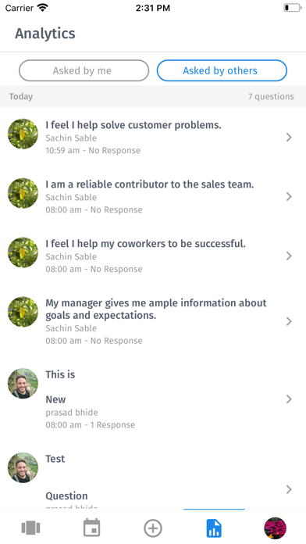Tap Sachin Sable's avatar on customer problems question
The width and height of the screenshot is (306, 544).
click(x=23, y=134)
